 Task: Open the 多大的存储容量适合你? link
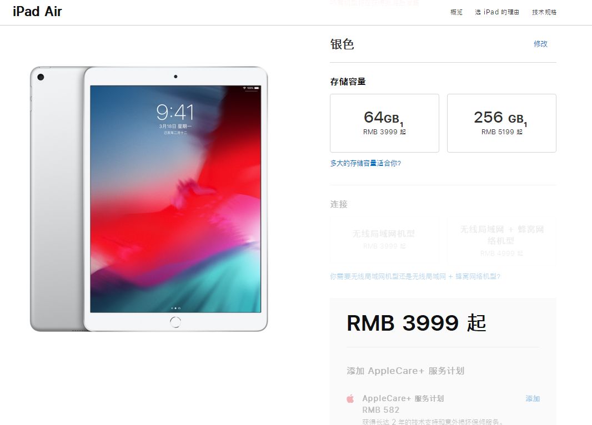point(365,163)
